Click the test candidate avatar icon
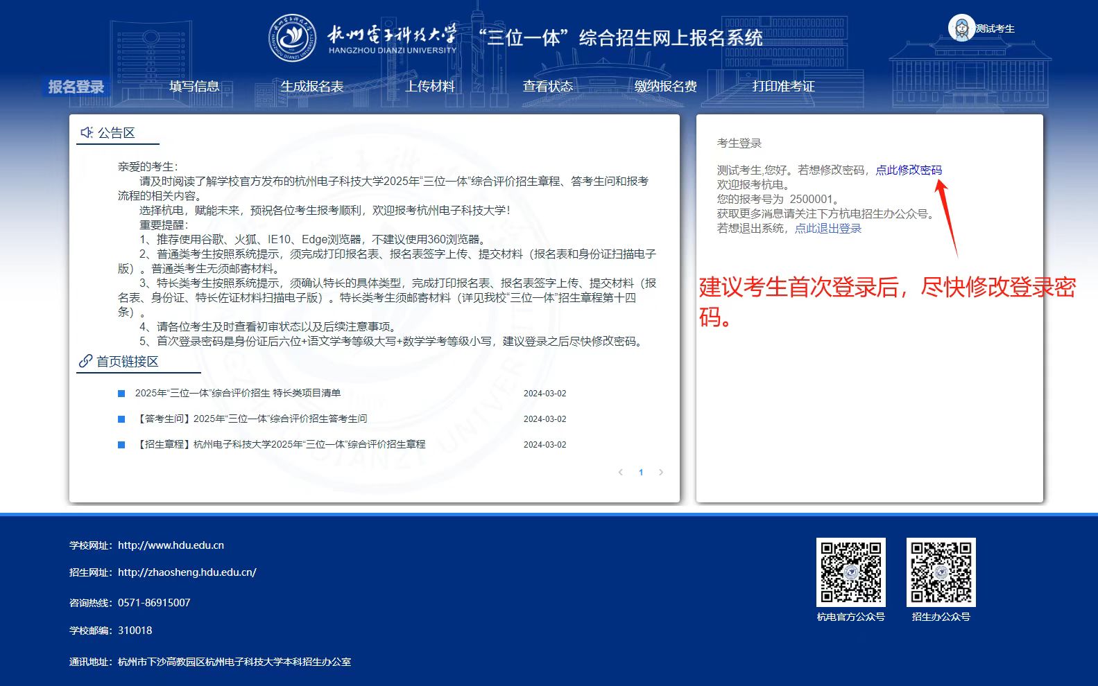This screenshot has height=686, width=1098. click(x=961, y=28)
